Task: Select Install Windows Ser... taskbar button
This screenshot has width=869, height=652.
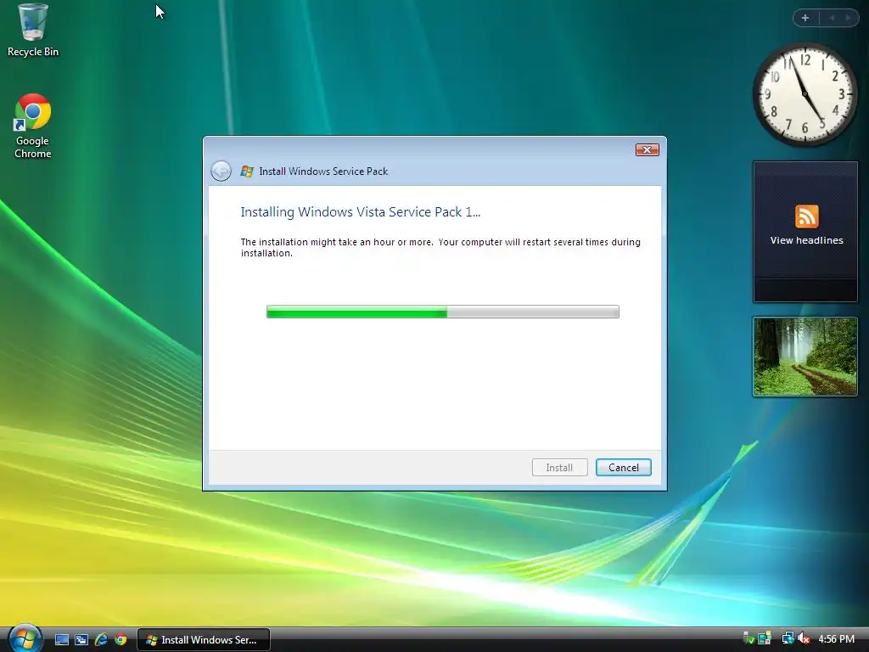Action: tap(204, 640)
